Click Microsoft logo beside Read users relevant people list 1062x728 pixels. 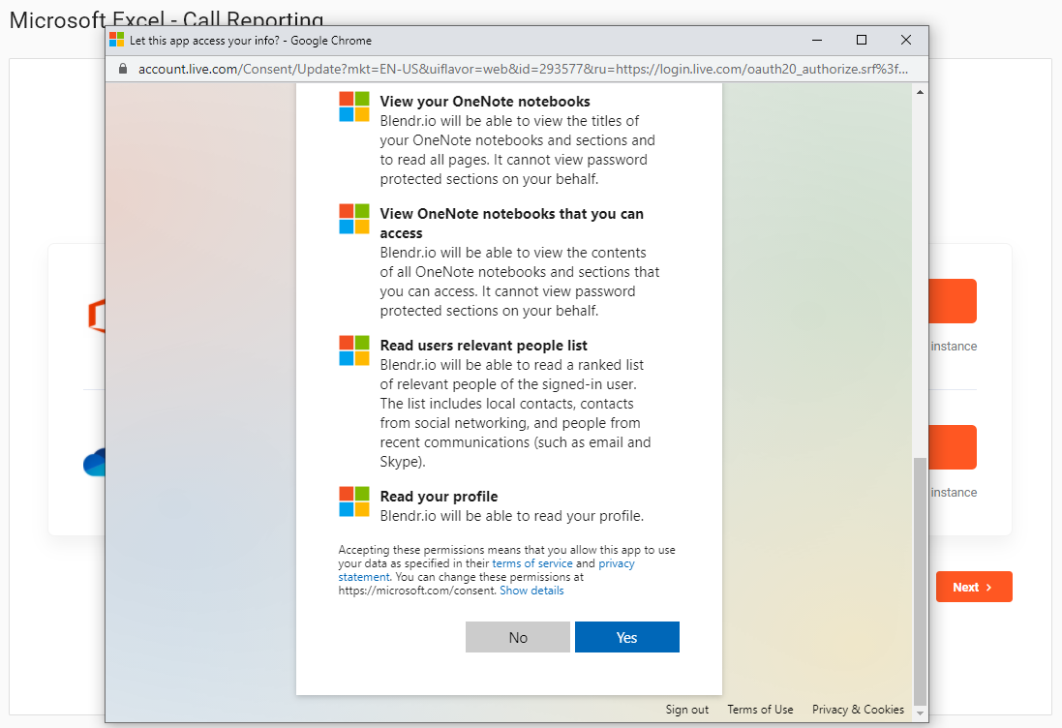pos(354,350)
